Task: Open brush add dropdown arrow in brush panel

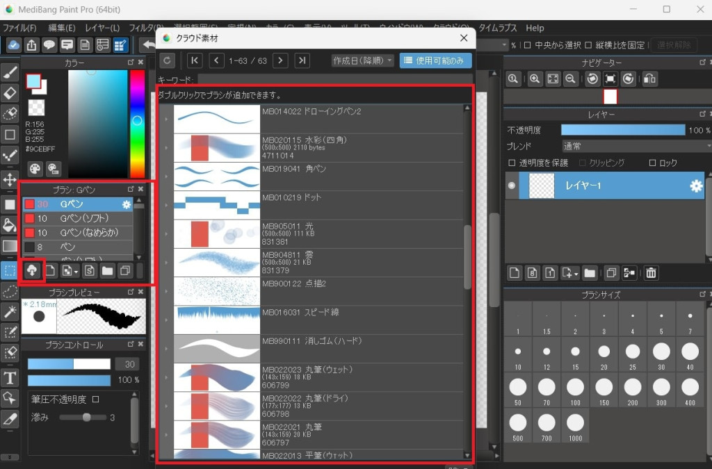Action: [x=76, y=272]
